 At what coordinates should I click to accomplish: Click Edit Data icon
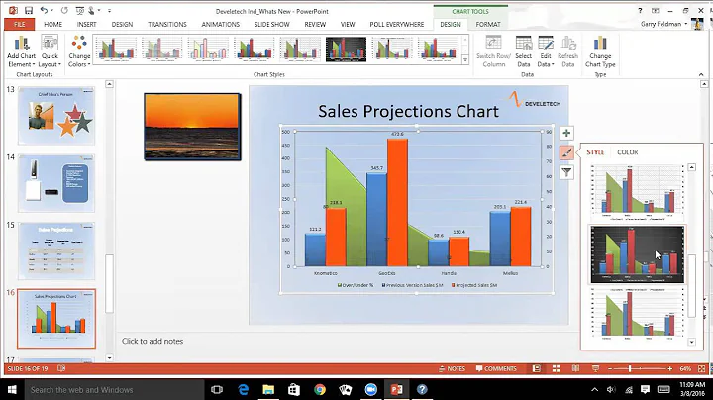(x=546, y=51)
